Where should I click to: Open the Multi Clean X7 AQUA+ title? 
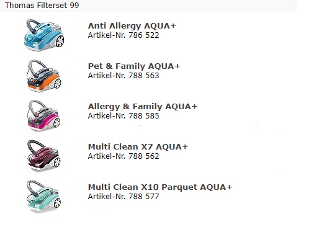click(138, 147)
